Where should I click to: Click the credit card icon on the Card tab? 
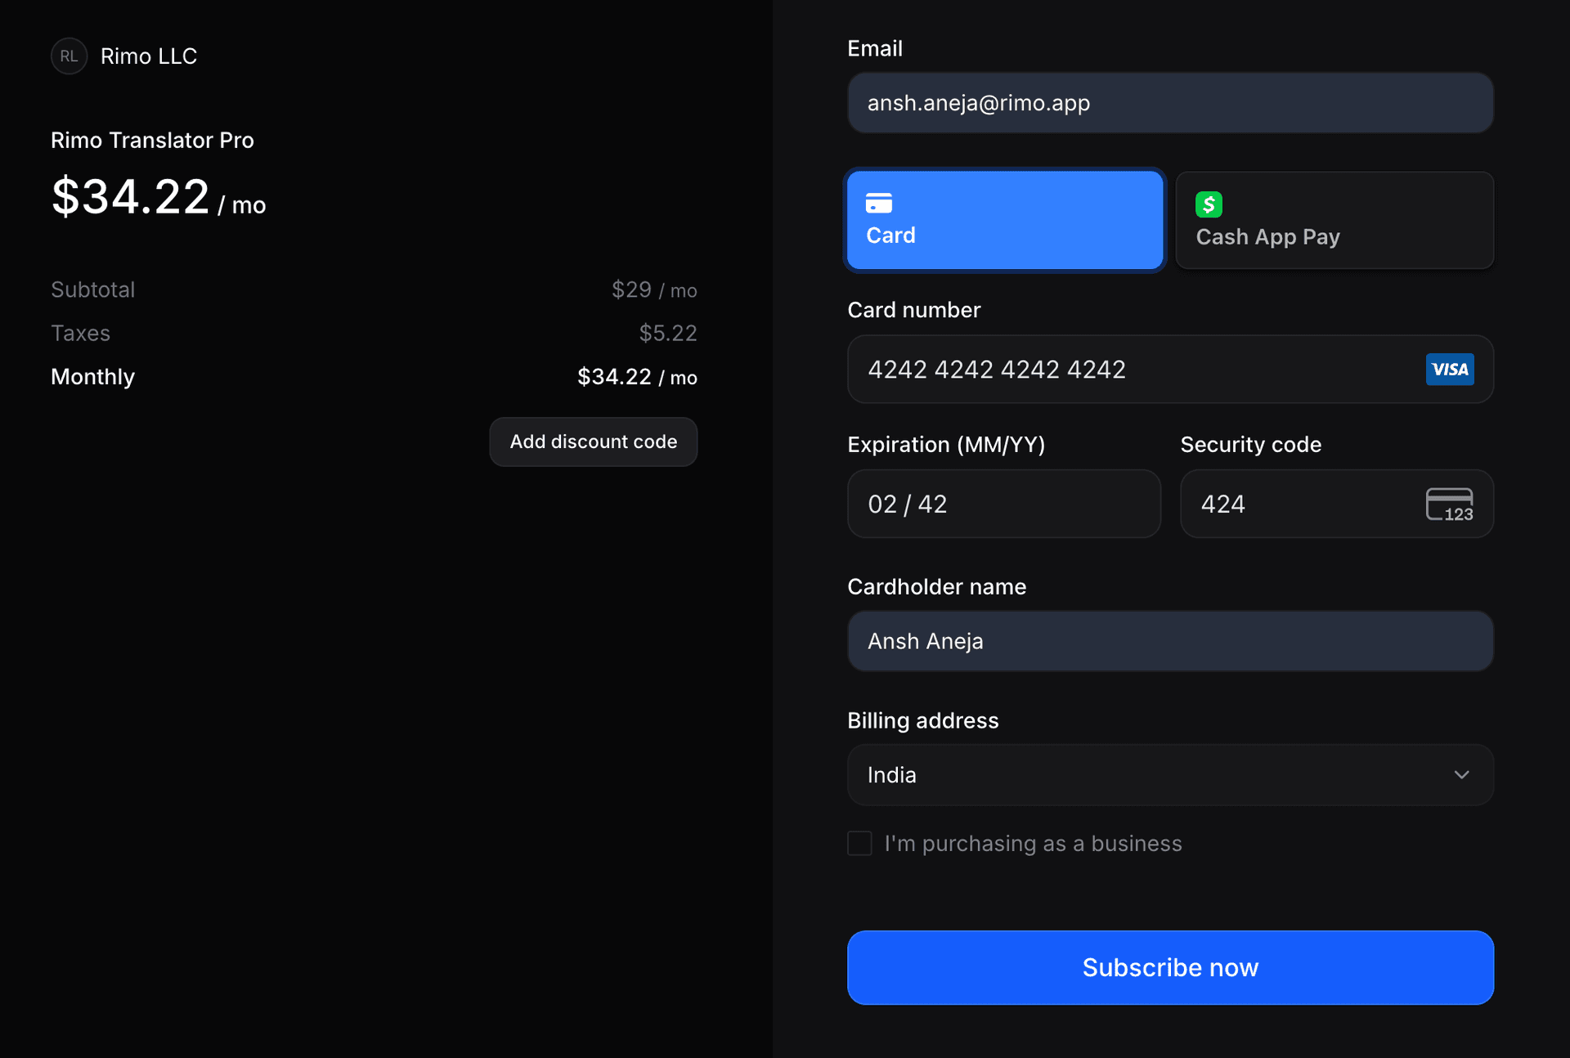880,202
